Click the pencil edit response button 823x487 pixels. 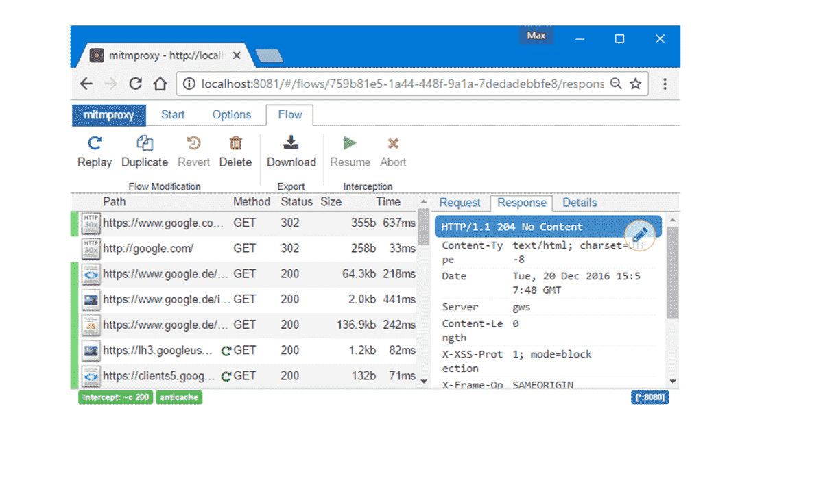[640, 236]
